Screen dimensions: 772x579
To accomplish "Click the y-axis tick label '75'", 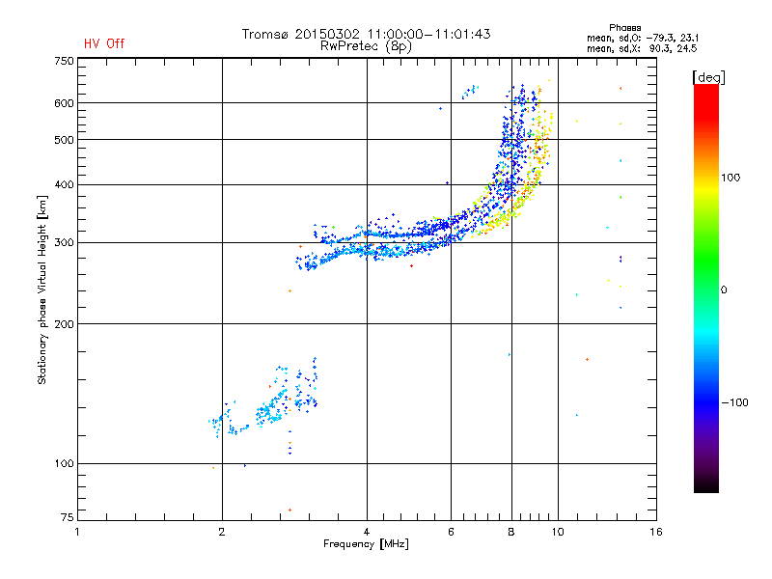I will (67, 517).
